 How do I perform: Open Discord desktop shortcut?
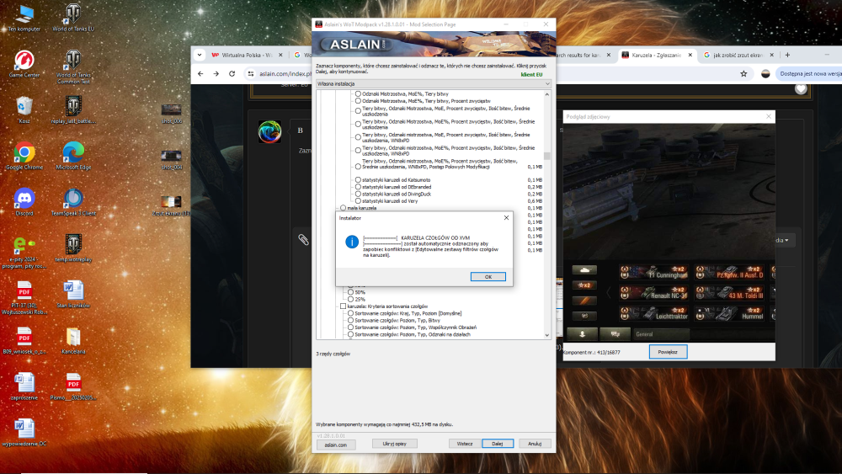(x=24, y=202)
